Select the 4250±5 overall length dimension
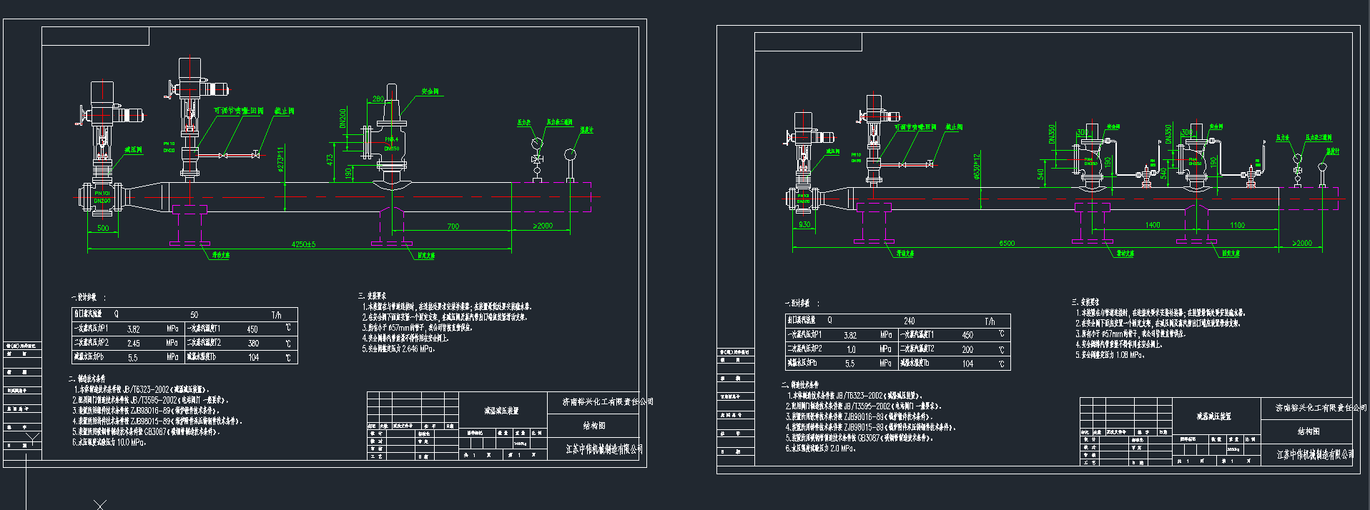Screen dimensions: 1370x510 coord(303,244)
